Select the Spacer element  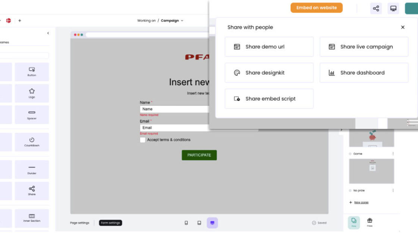pos(32,115)
